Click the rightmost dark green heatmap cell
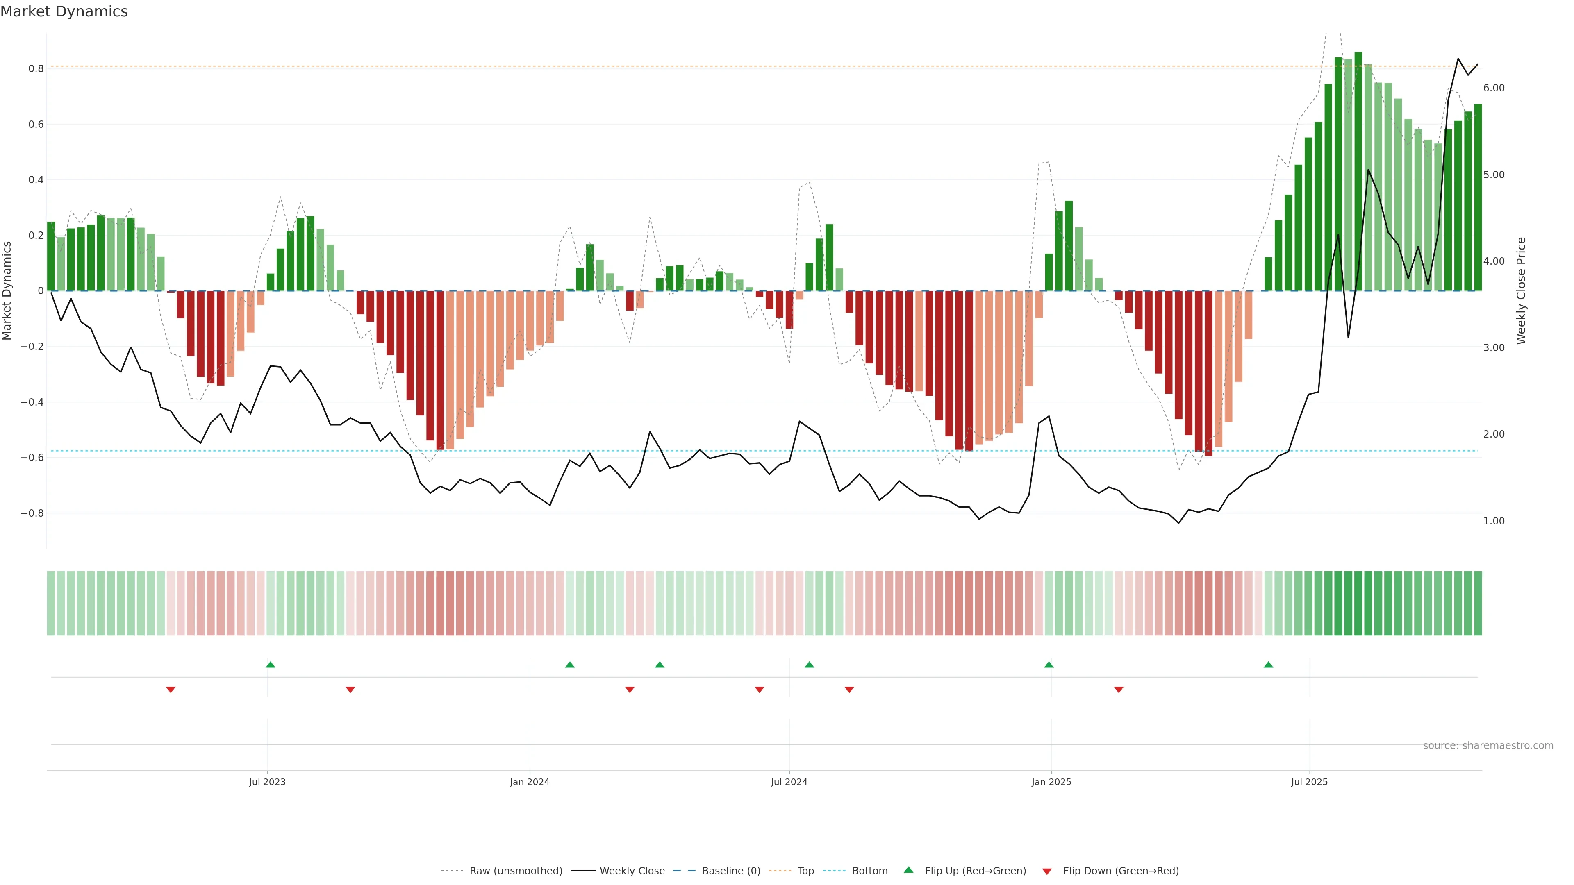The height and width of the screenshot is (885, 1574). [x=1477, y=603]
